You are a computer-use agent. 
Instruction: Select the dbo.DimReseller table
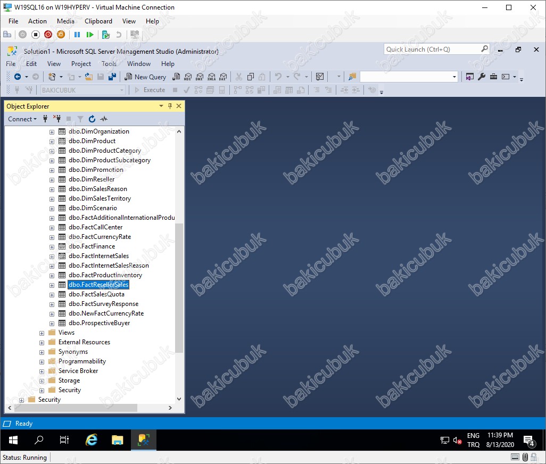pyautogui.click(x=92, y=179)
